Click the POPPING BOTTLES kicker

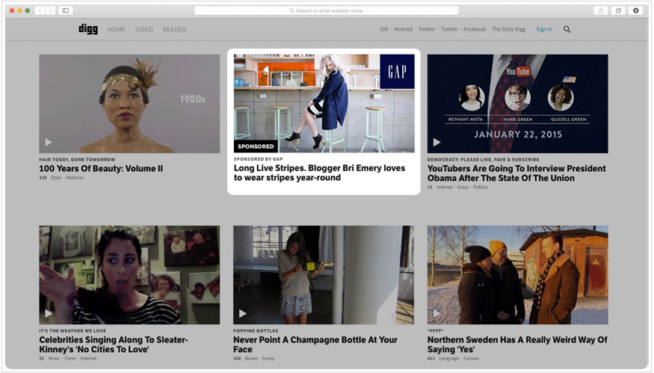256,331
